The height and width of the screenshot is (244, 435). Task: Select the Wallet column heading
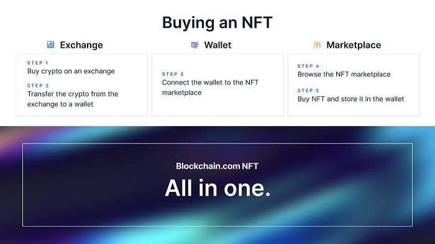click(x=217, y=45)
